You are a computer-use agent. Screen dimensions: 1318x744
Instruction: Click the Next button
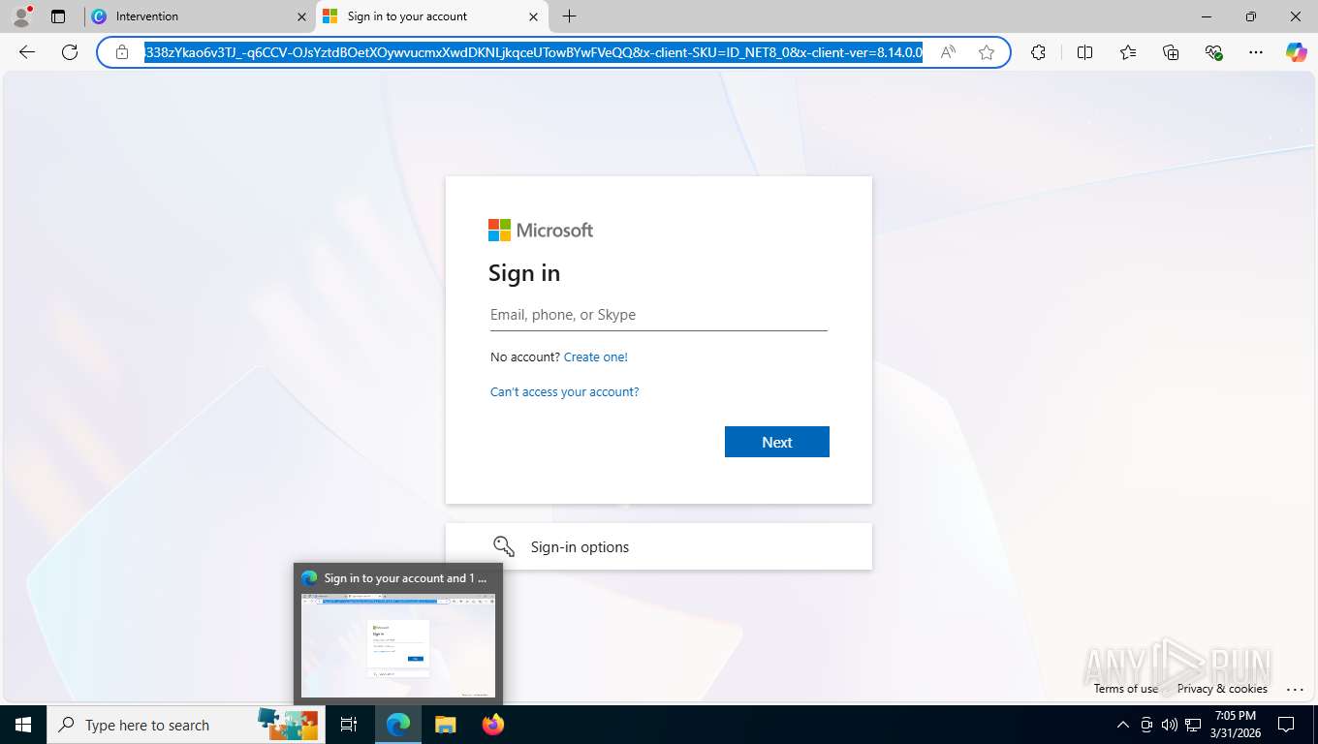tap(777, 442)
